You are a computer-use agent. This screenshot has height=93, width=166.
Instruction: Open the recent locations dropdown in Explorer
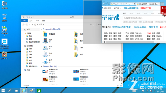click(30, 25)
